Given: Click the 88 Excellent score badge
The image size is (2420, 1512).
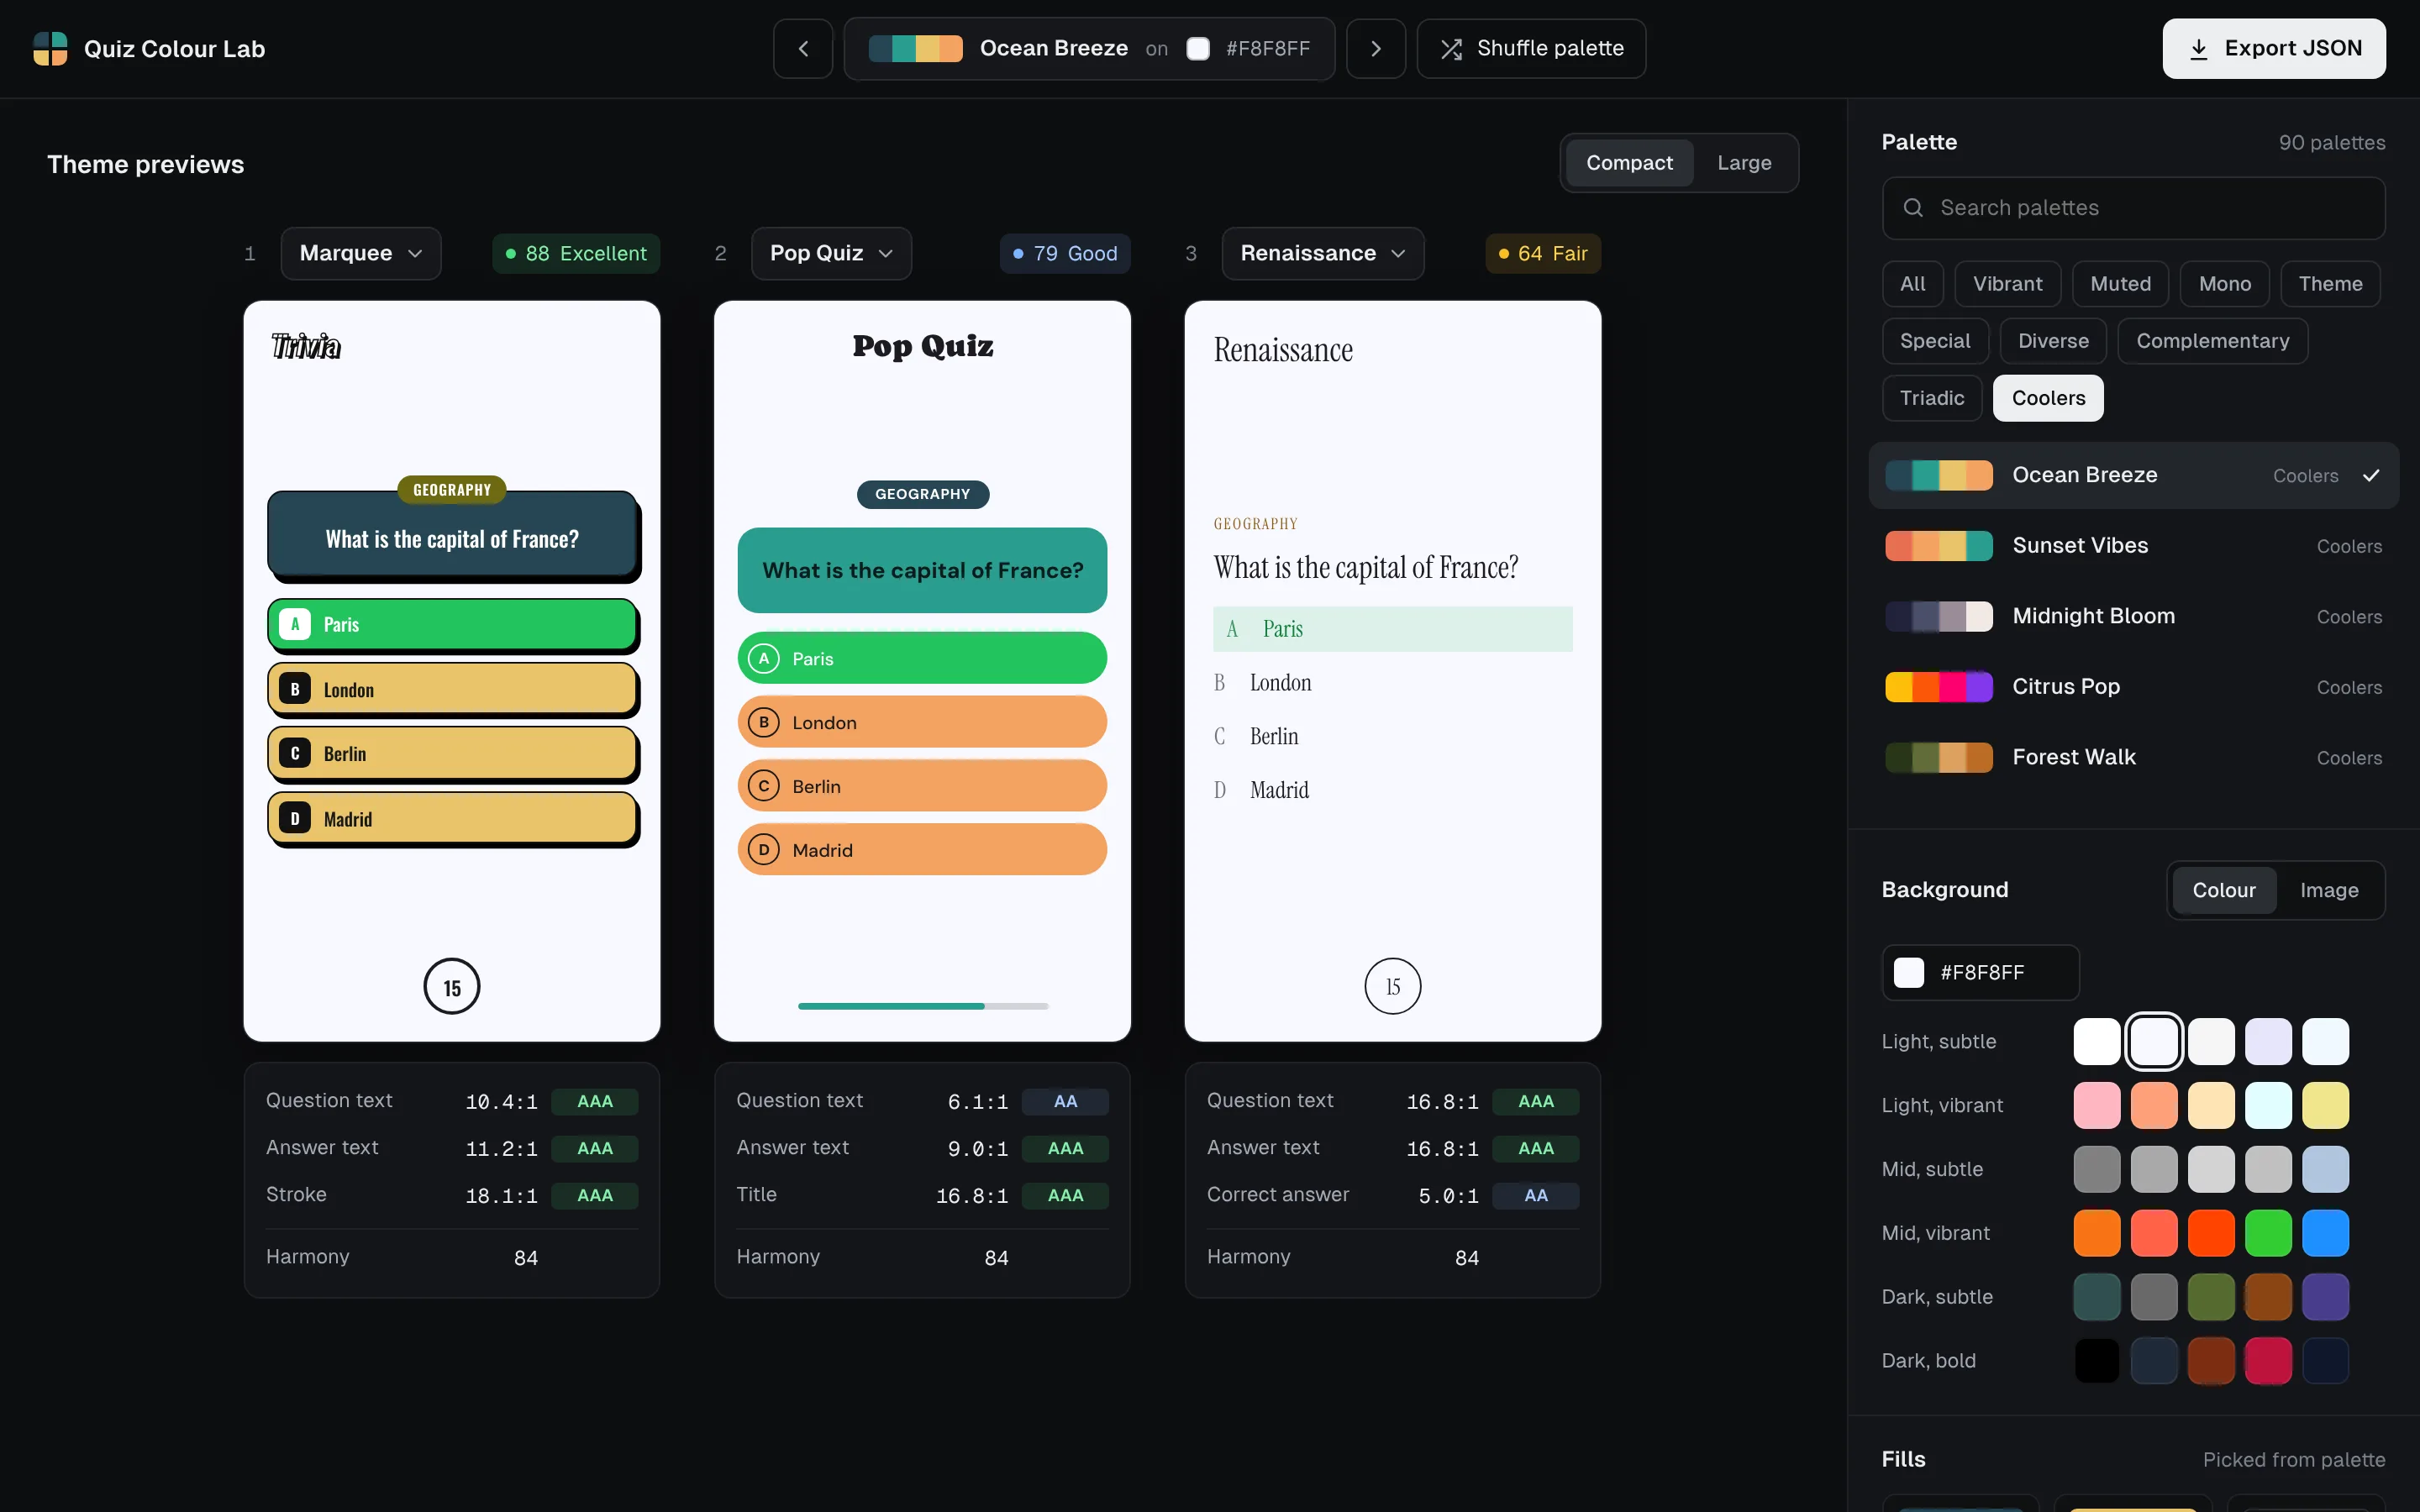Looking at the screenshot, I should 576,254.
